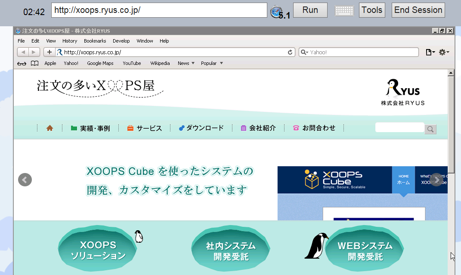Click the RYUS penguin logo

tap(403, 92)
